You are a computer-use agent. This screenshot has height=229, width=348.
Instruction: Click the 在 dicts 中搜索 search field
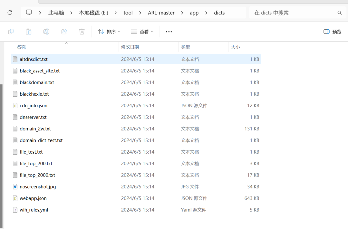point(293,13)
